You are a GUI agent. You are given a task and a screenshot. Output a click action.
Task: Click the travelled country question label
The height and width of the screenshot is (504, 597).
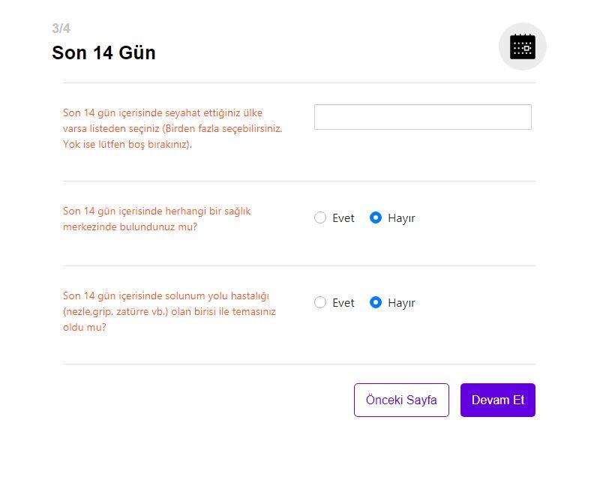tap(172, 128)
